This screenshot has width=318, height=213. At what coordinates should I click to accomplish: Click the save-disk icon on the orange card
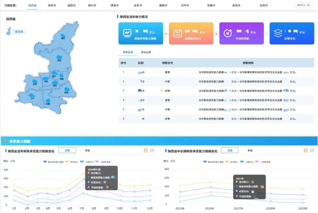pos(178,33)
